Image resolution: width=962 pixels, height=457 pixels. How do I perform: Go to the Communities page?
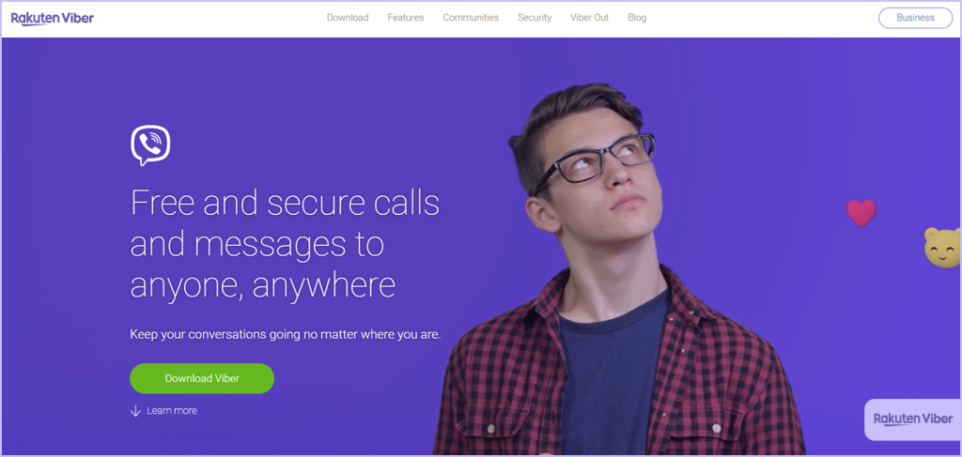(471, 18)
